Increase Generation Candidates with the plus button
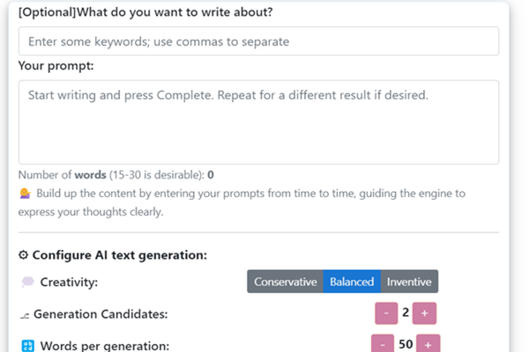The width and height of the screenshot is (529, 352). 424,313
